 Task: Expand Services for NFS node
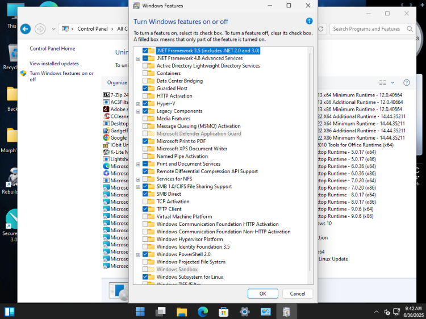coord(138,179)
